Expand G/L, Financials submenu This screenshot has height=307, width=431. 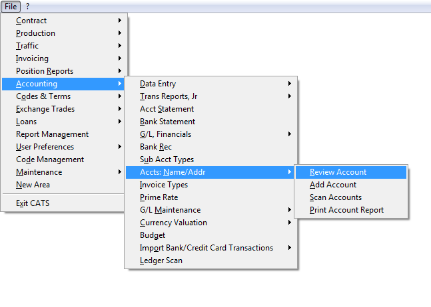[211, 134]
